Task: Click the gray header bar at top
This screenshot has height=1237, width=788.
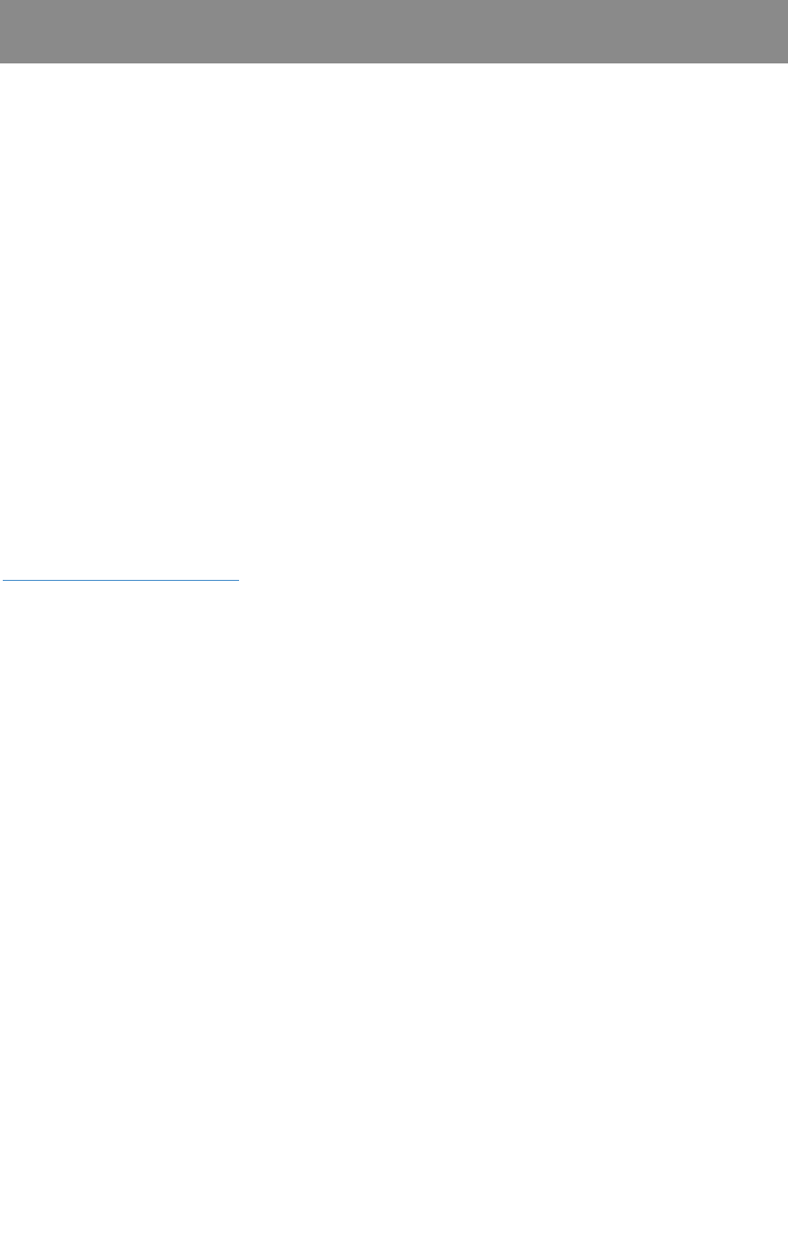Action: pos(394,31)
